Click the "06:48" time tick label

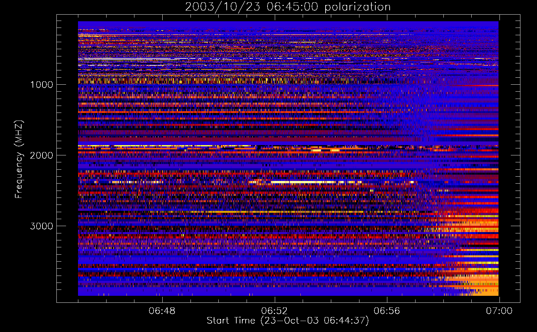(x=162, y=311)
